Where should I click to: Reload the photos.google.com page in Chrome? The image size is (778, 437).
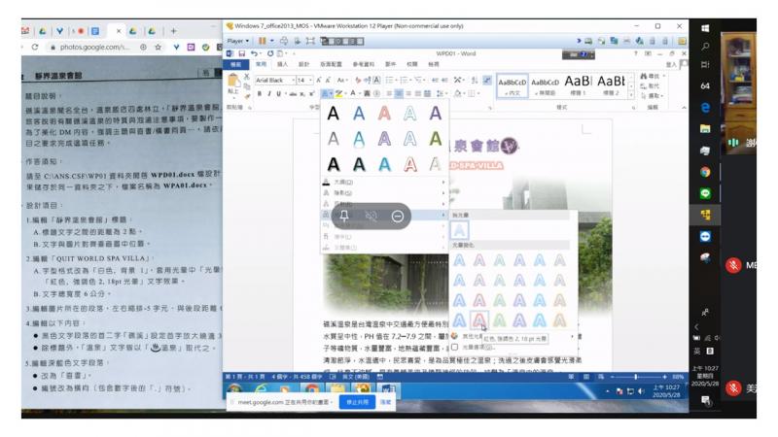[35, 47]
